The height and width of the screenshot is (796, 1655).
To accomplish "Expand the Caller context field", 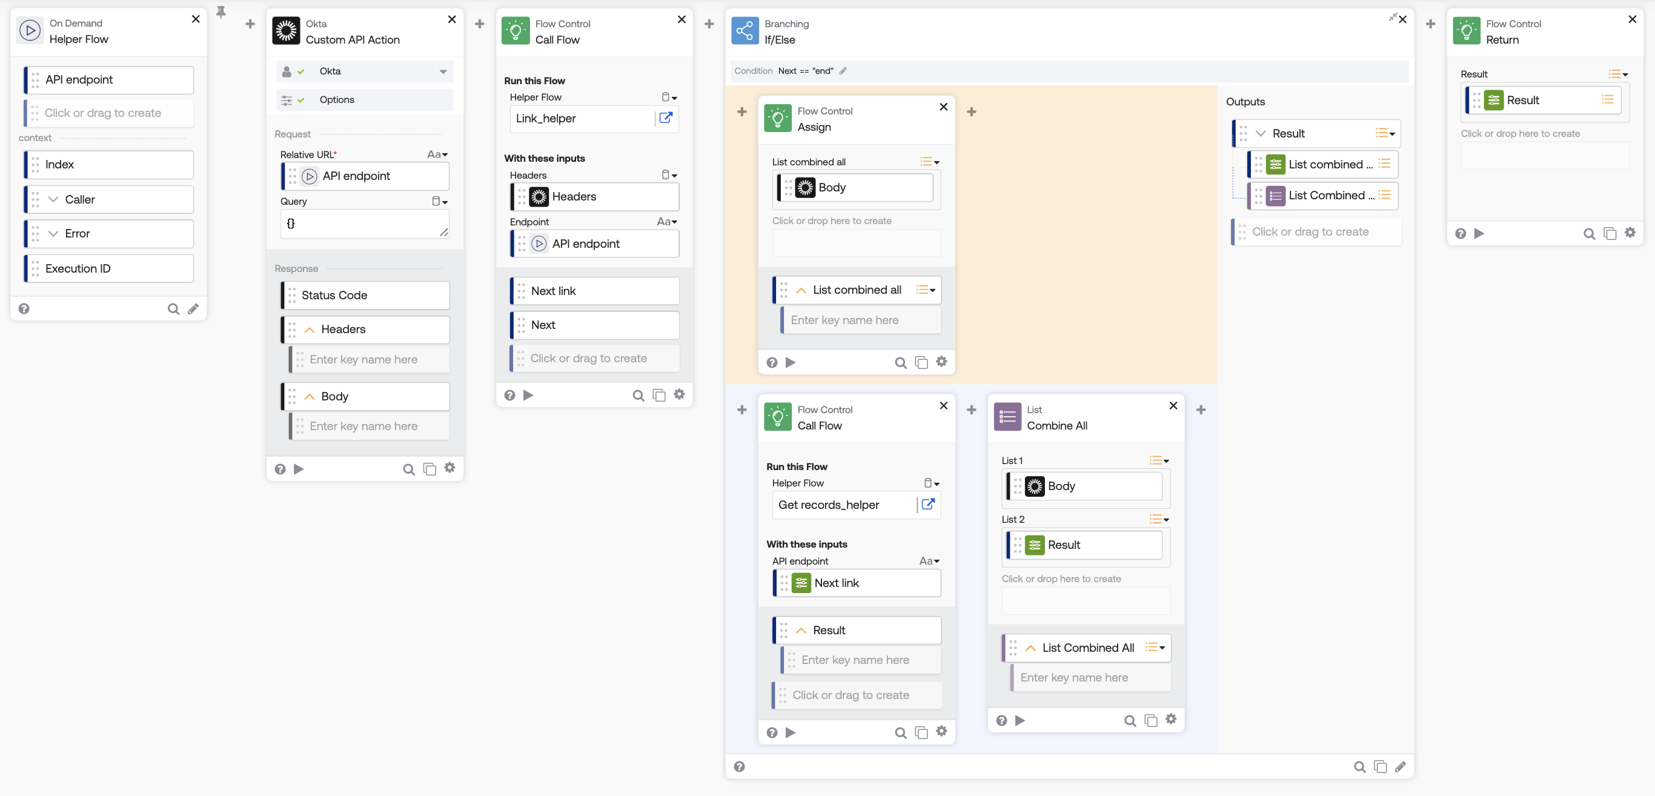I will click(x=53, y=200).
